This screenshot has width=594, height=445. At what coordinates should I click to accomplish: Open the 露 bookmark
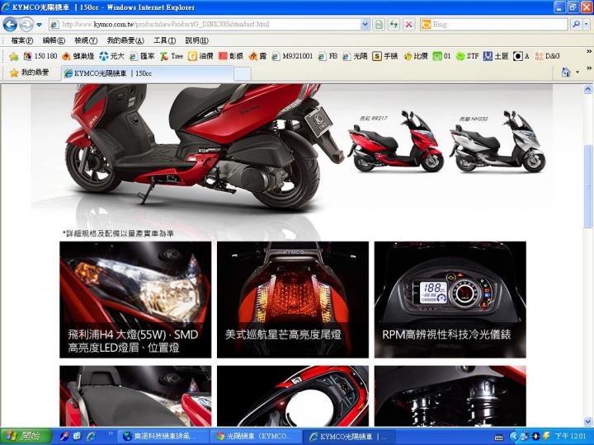click(x=257, y=56)
